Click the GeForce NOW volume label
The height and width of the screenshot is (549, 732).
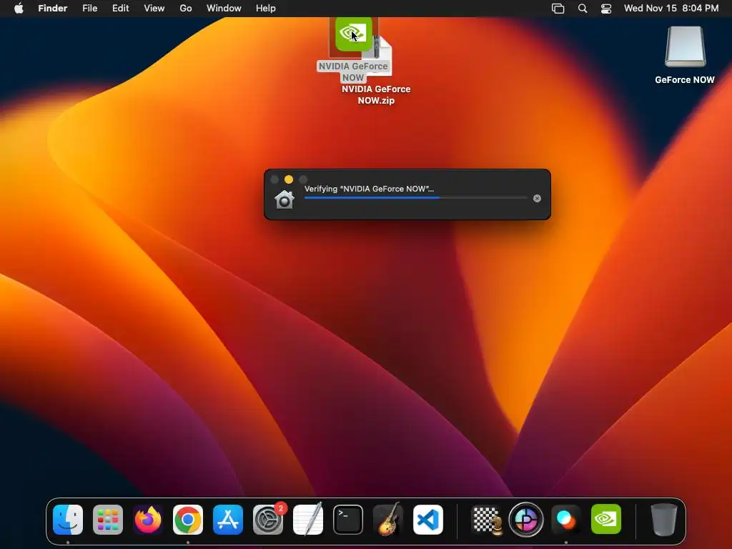click(684, 80)
